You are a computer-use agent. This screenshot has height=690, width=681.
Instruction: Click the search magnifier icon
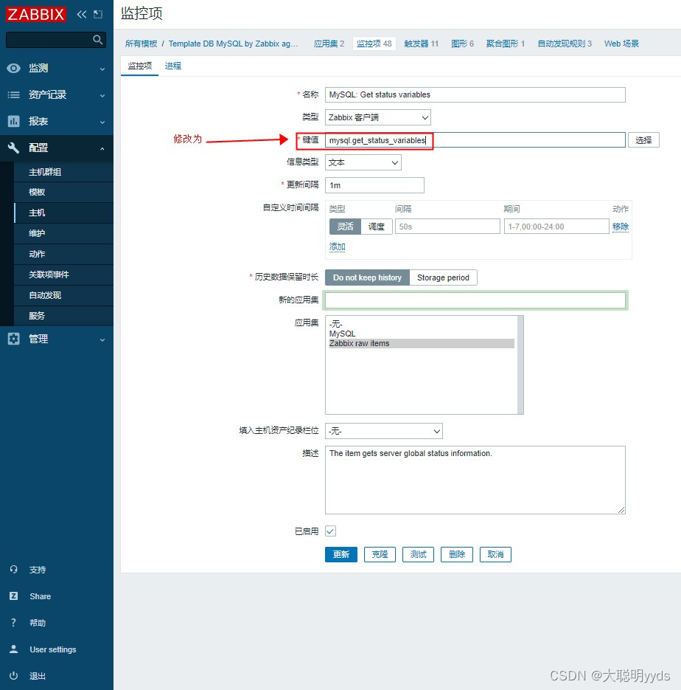point(98,40)
